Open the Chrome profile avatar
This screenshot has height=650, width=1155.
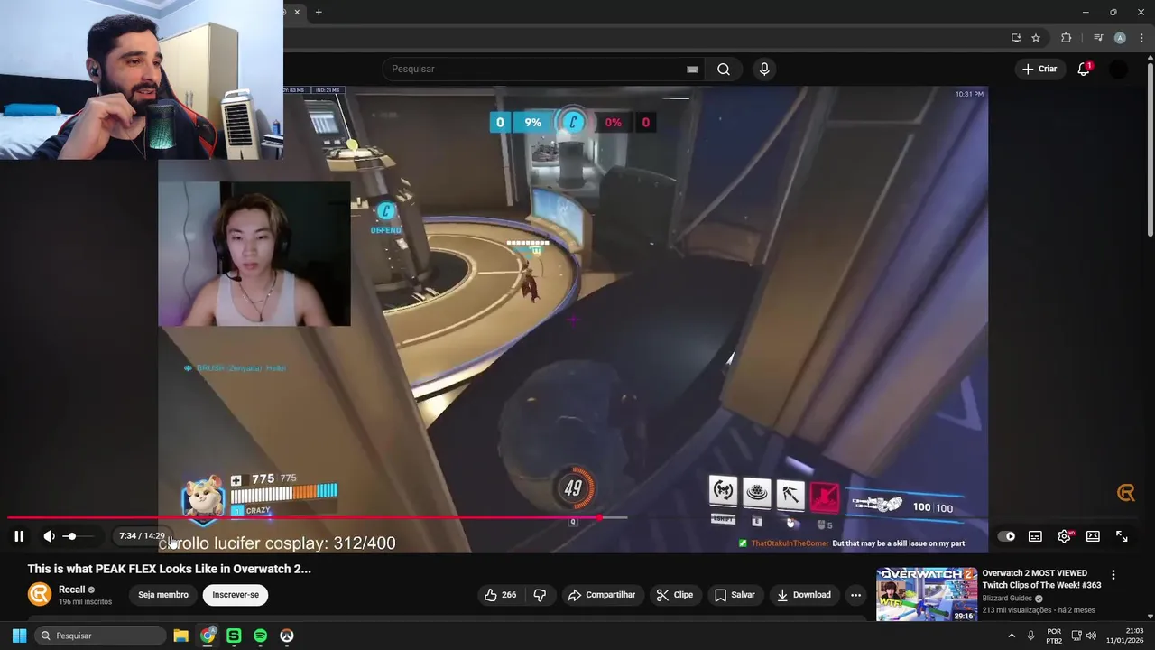click(1120, 38)
